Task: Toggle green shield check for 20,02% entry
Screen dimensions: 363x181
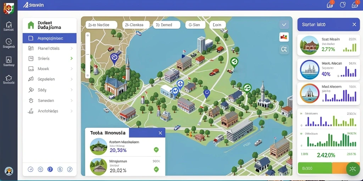Action: (x=156, y=169)
